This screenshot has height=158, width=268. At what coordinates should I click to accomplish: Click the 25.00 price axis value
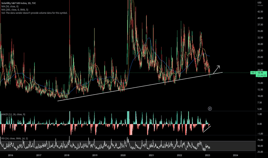(260, 57)
